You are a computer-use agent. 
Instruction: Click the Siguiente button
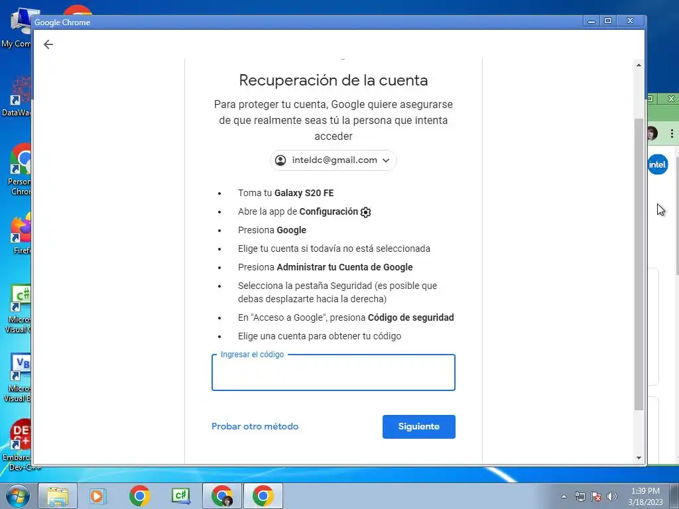point(419,426)
